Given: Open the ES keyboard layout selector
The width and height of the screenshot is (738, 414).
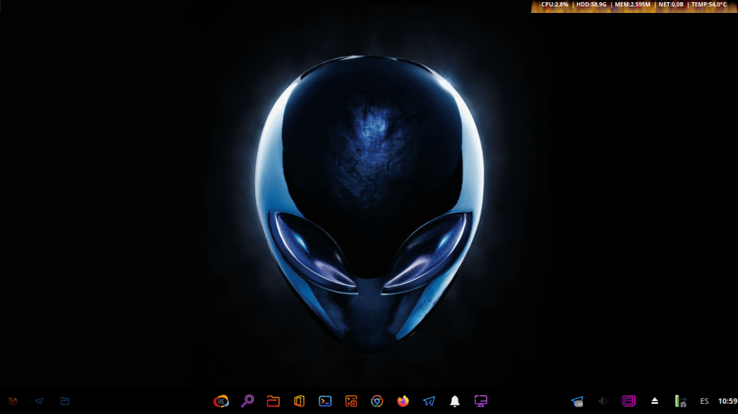Looking at the screenshot, I should coord(704,401).
